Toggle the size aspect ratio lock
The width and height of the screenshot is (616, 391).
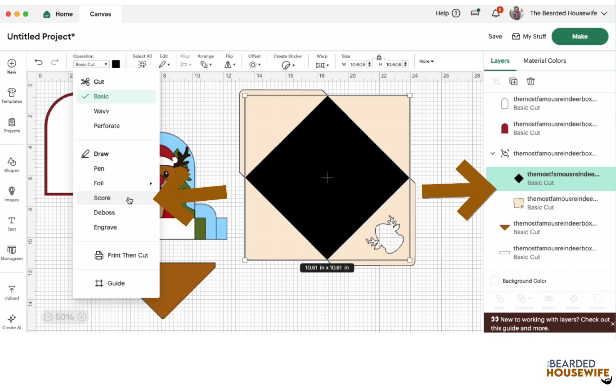pos(379,57)
